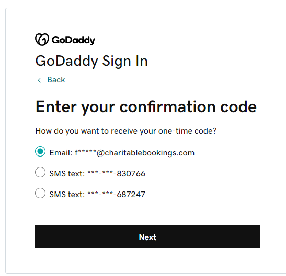Click the 'Enter your confirmation code' heading

click(146, 107)
